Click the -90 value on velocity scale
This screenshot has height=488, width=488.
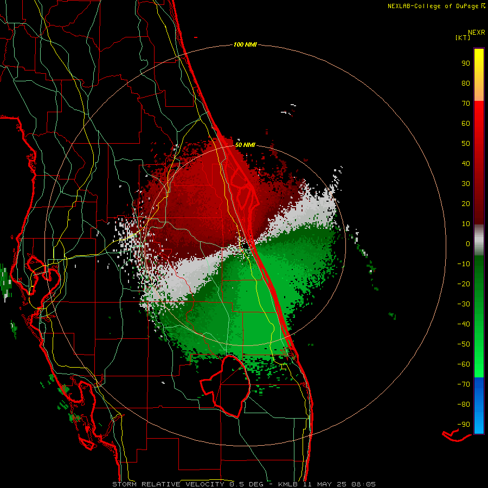(x=464, y=425)
